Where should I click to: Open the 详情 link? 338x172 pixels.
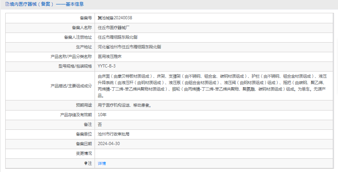pos(102,164)
